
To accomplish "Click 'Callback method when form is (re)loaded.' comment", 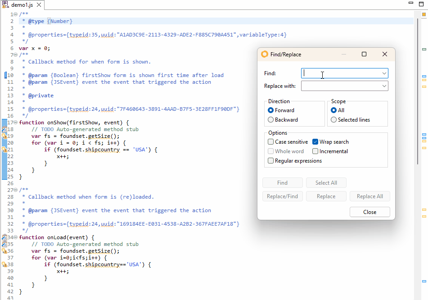I will point(91,197).
